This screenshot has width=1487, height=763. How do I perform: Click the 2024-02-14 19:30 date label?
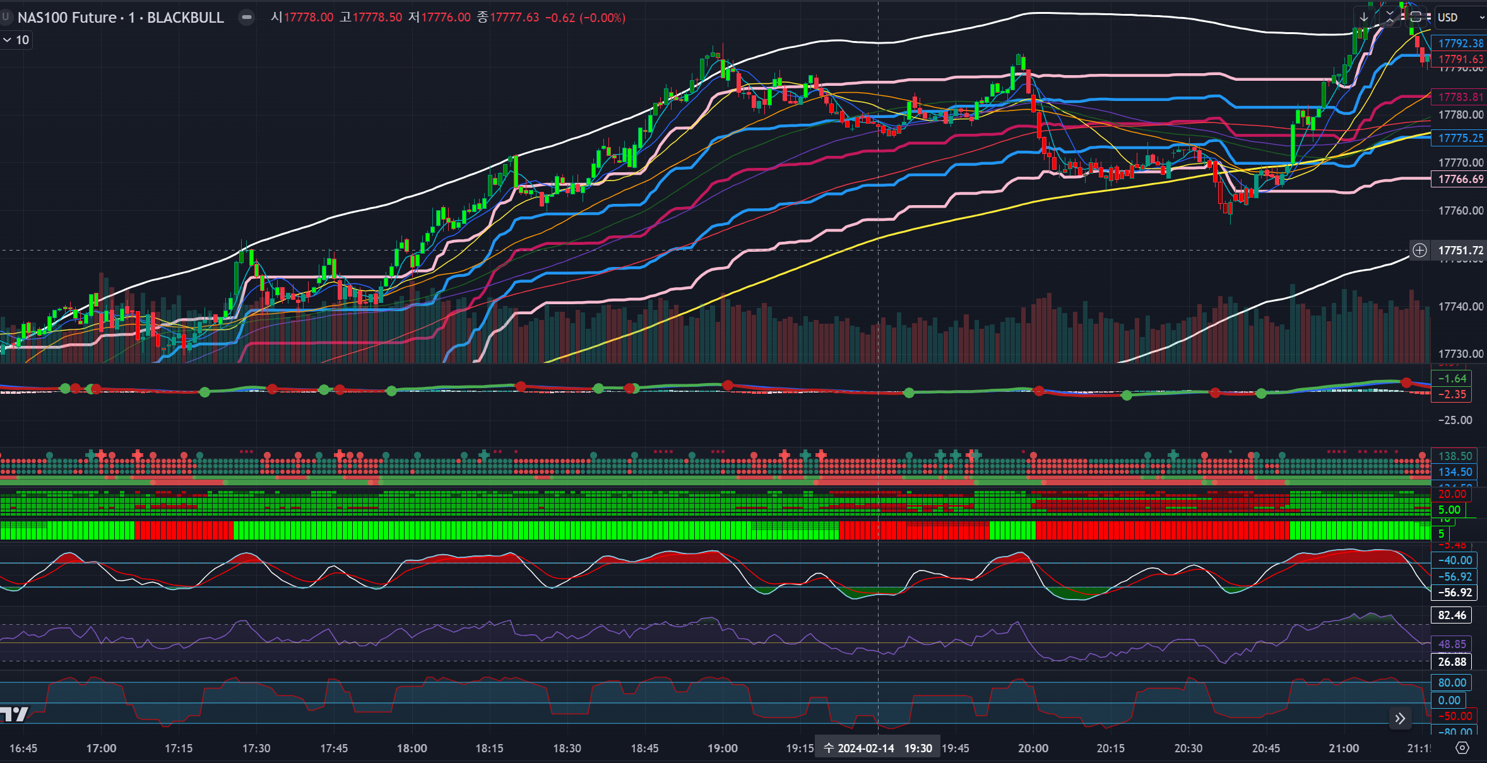pyautogui.click(x=877, y=748)
